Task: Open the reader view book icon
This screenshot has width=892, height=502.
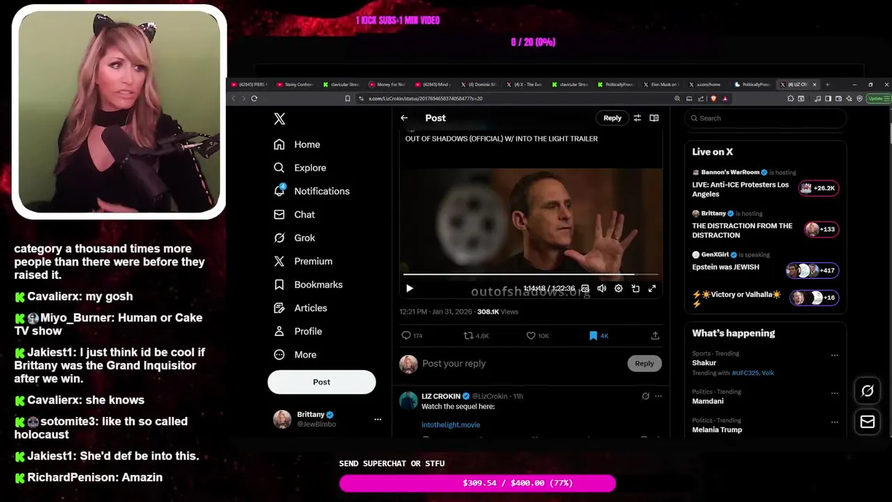Action: (654, 118)
